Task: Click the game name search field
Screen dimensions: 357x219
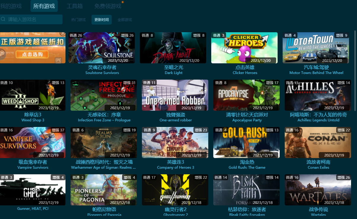Action: tap(31, 20)
